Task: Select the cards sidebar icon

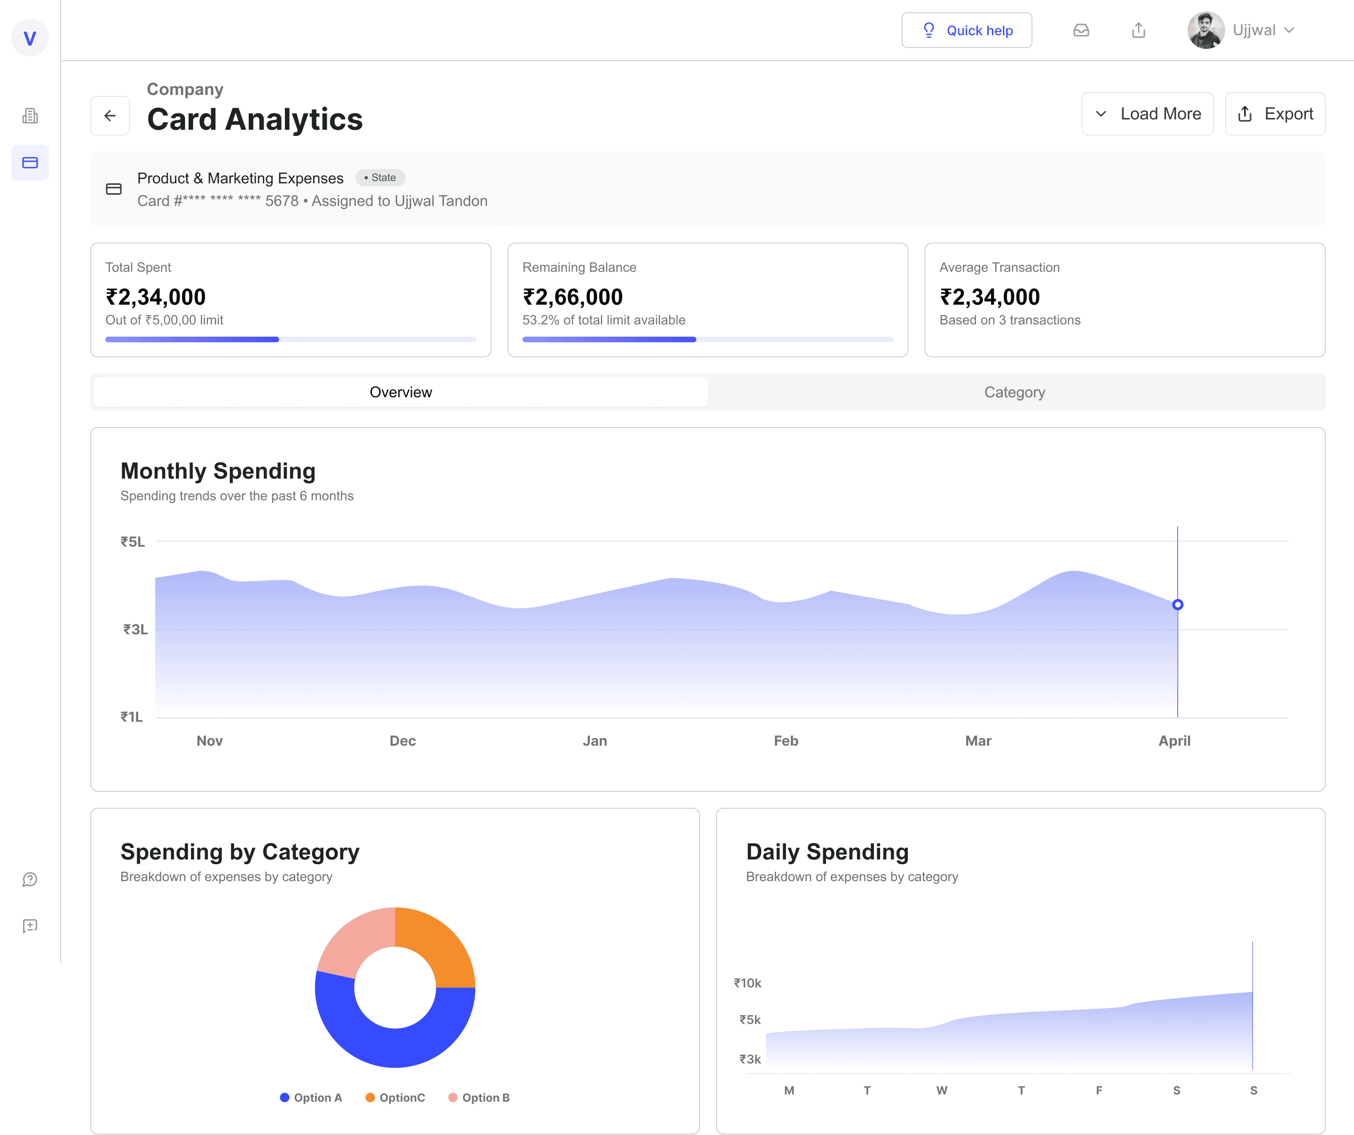Action: coord(30,163)
